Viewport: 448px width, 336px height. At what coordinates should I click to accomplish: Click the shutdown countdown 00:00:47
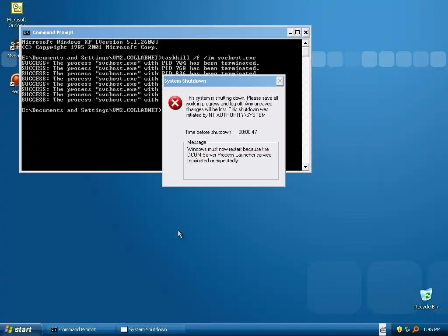pyautogui.click(x=248, y=132)
